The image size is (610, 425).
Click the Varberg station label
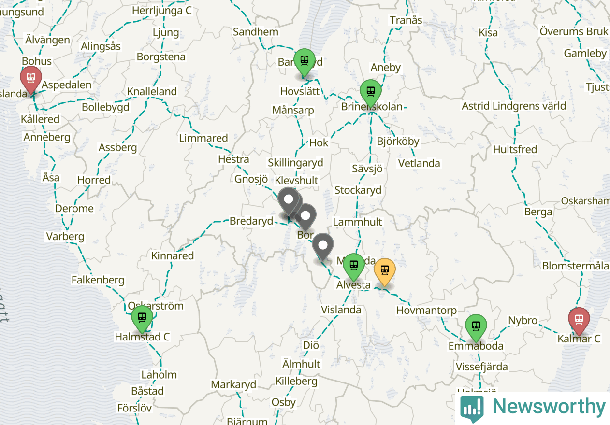65,237
